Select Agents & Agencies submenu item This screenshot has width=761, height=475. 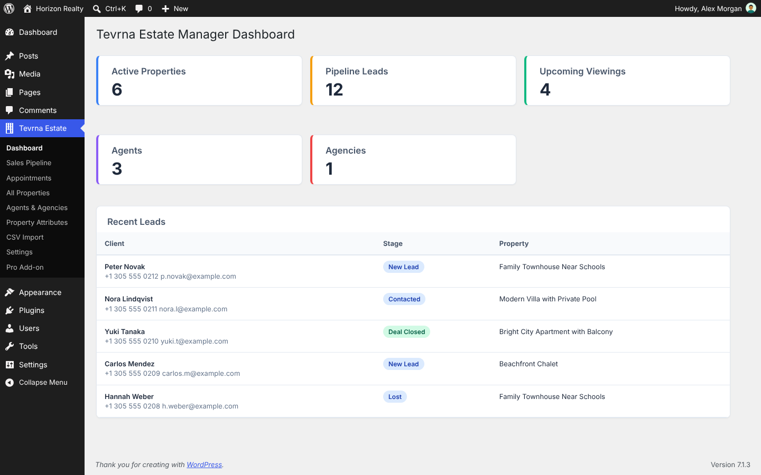(x=37, y=208)
